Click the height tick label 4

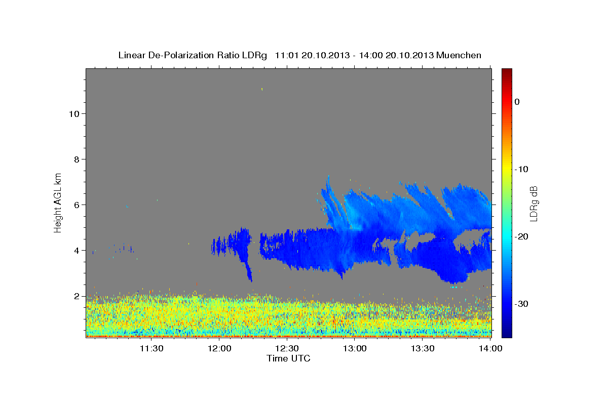click(x=76, y=250)
